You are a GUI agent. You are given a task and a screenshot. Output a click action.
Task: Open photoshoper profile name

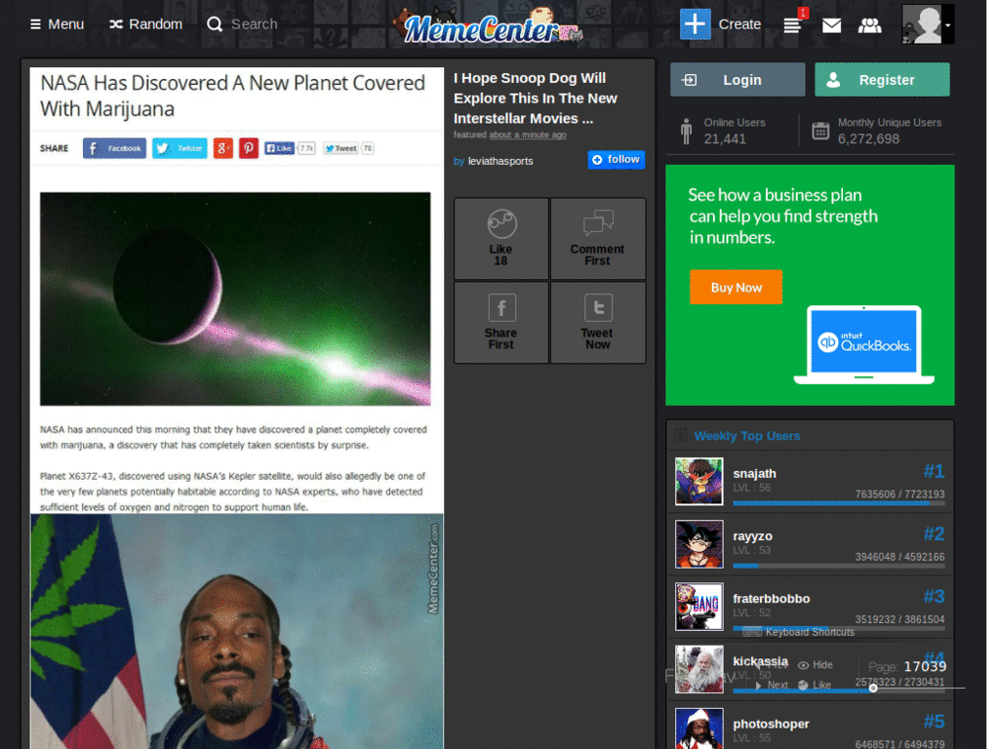771,725
